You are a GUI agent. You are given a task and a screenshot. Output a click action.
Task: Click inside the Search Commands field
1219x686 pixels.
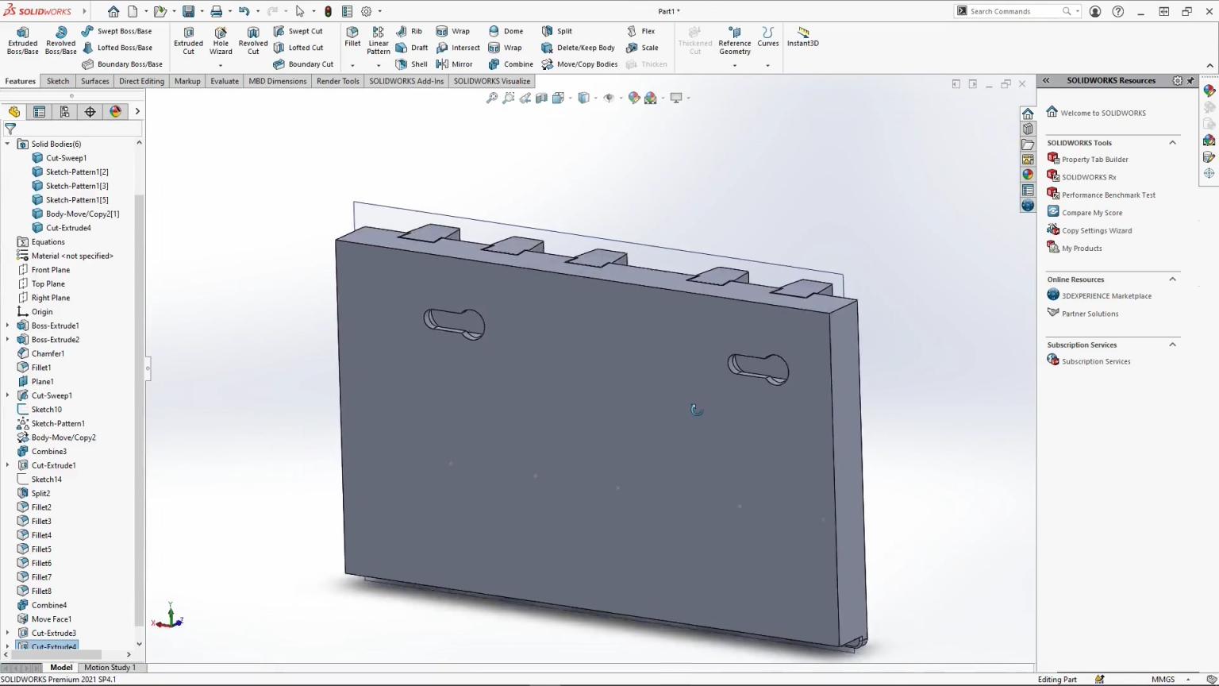coord(1008,11)
